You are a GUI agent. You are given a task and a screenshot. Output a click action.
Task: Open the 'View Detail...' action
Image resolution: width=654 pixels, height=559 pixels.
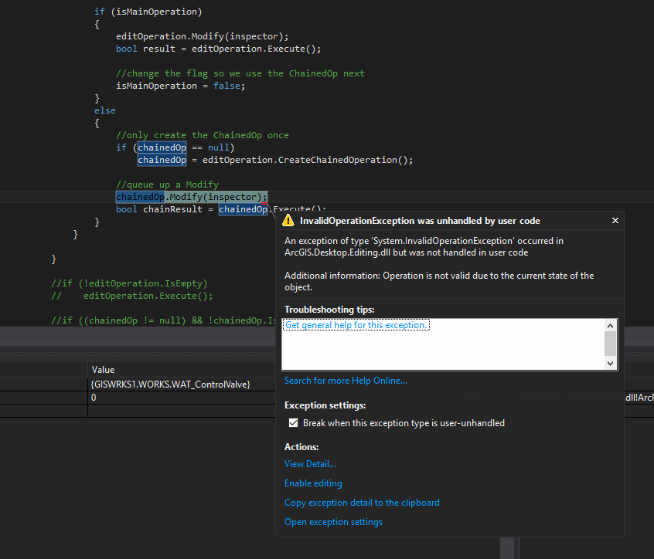(x=310, y=464)
